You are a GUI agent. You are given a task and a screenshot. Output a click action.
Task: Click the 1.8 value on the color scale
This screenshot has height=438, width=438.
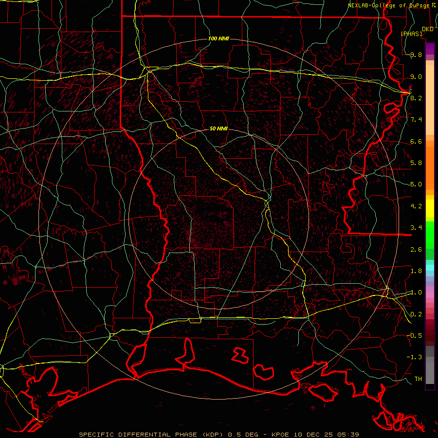click(416, 271)
